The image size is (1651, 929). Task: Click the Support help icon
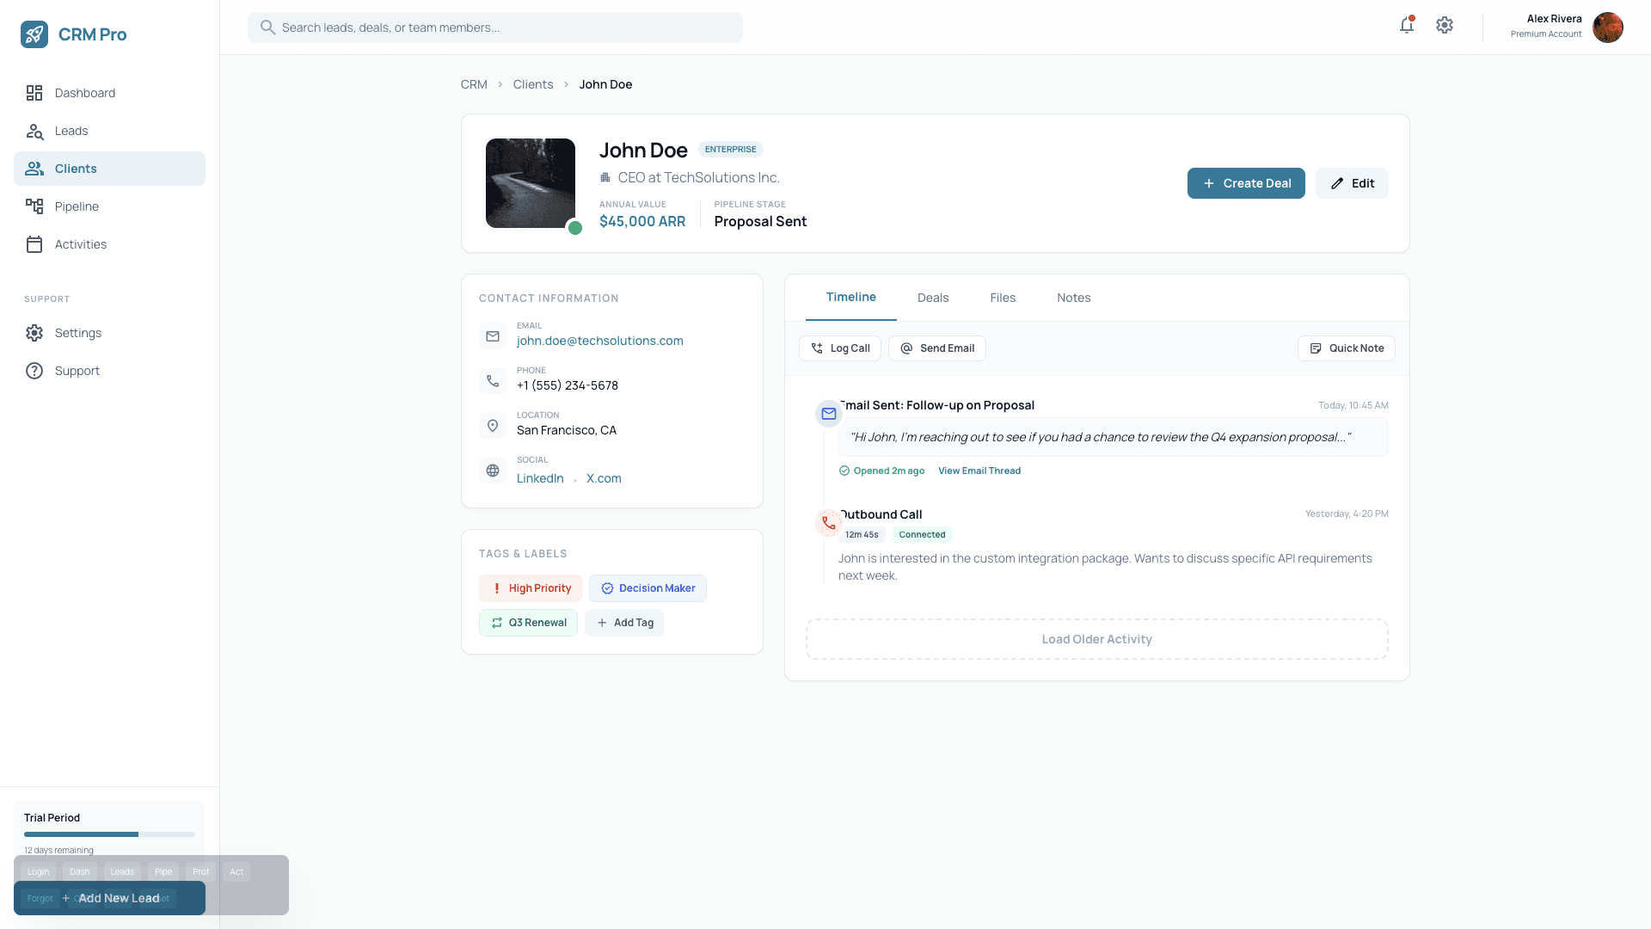[34, 371]
